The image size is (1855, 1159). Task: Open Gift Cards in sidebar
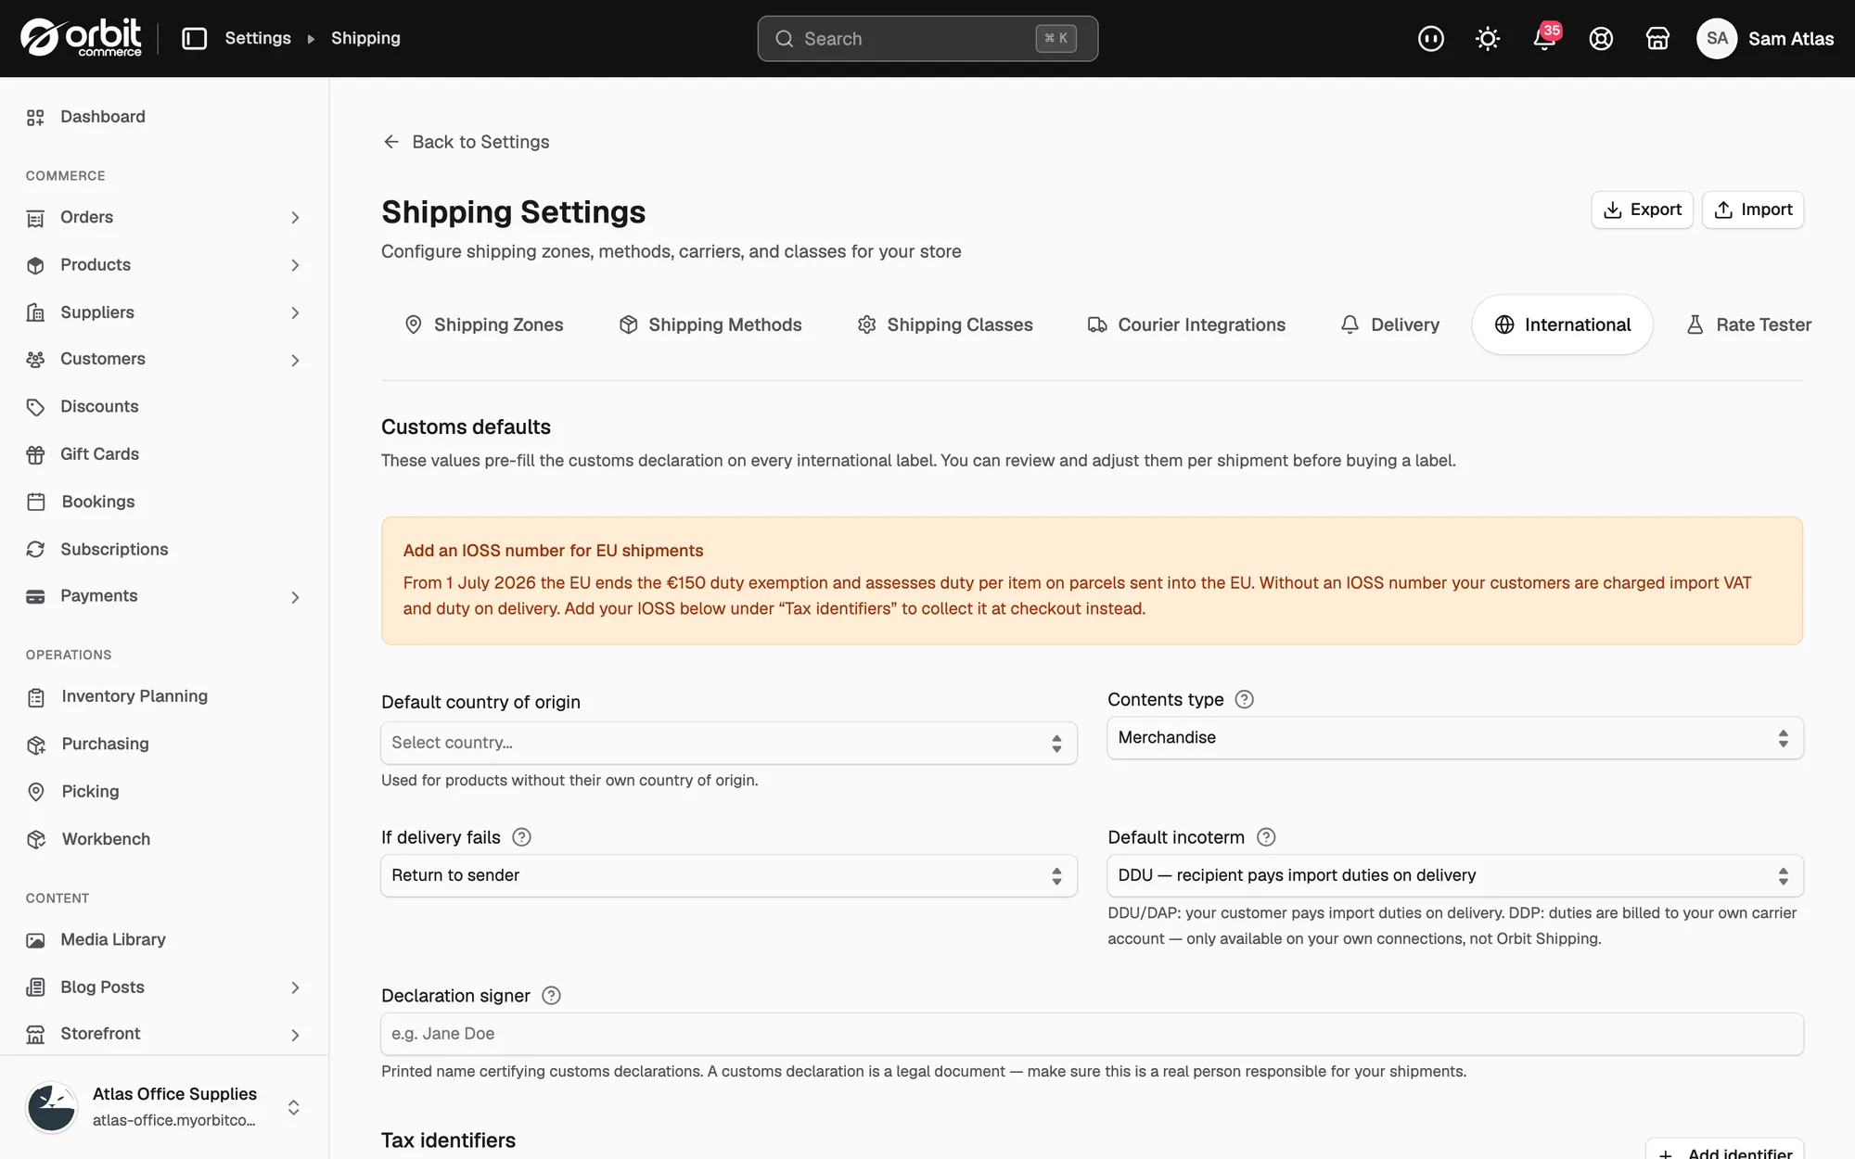(164, 454)
